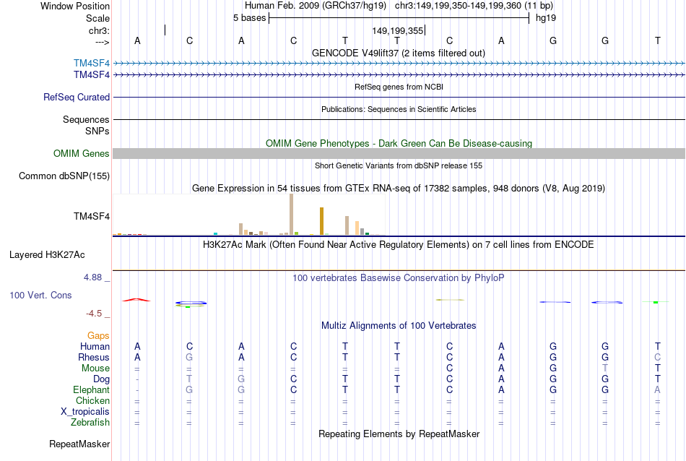Click Publications: Sequences in Scientific Articles title
This screenshot has height=461, width=686.
[x=399, y=109]
